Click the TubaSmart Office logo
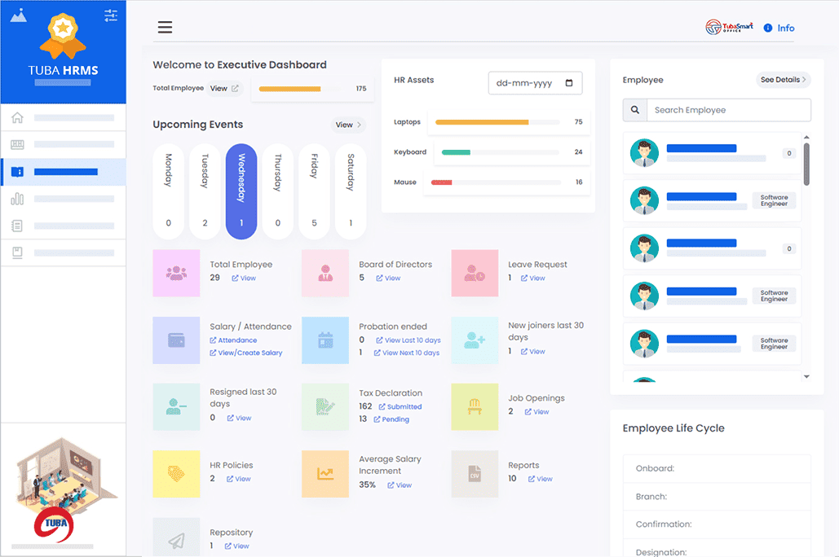Image resolution: width=839 pixels, height=557 pixels. 729,27
